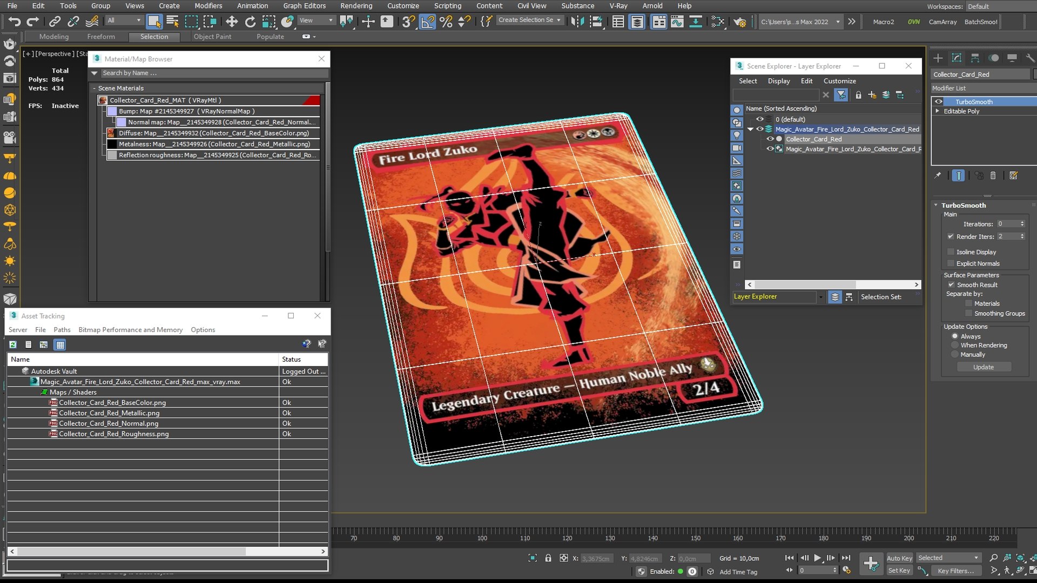1037x583 pixels.
Task: Undo the last action from the main toolbar
Action: coord(15,22)
